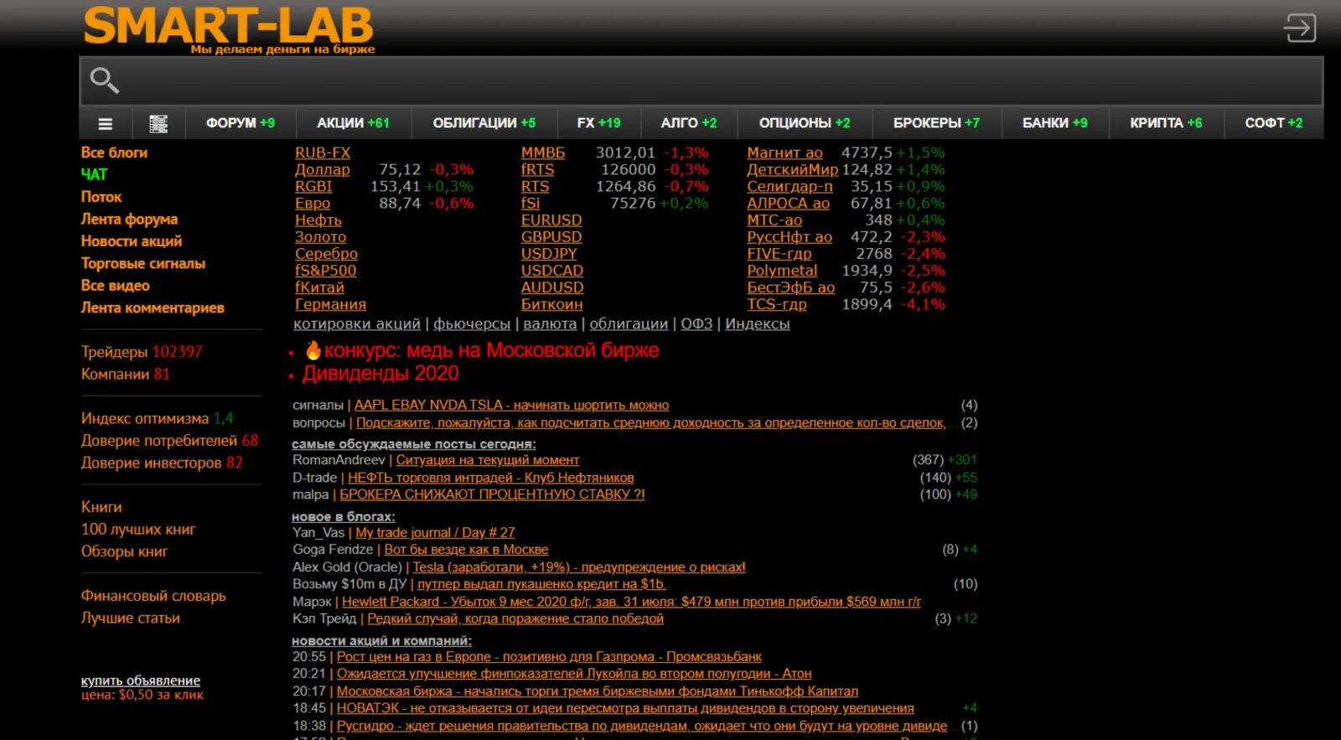Open Вот бы везде как в Москве post
The image size is (1341, 740).
(x=466, y=550)
